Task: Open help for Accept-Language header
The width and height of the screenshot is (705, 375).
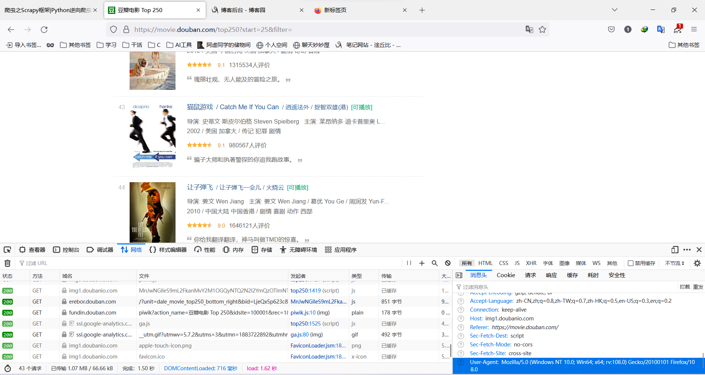Action: click(461, 301)
